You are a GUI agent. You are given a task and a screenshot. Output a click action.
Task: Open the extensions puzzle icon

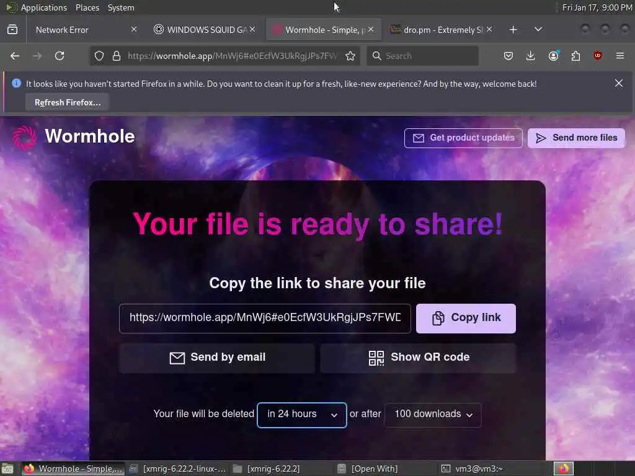[x=575, y=56]
